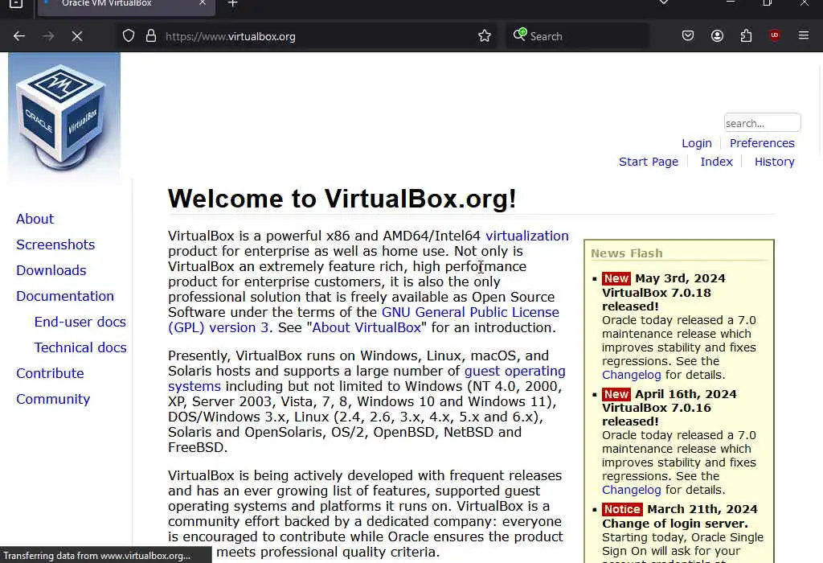Click the Change of login server. headline
The height and width of the screenshot is (563, 823).
[675, 524]
